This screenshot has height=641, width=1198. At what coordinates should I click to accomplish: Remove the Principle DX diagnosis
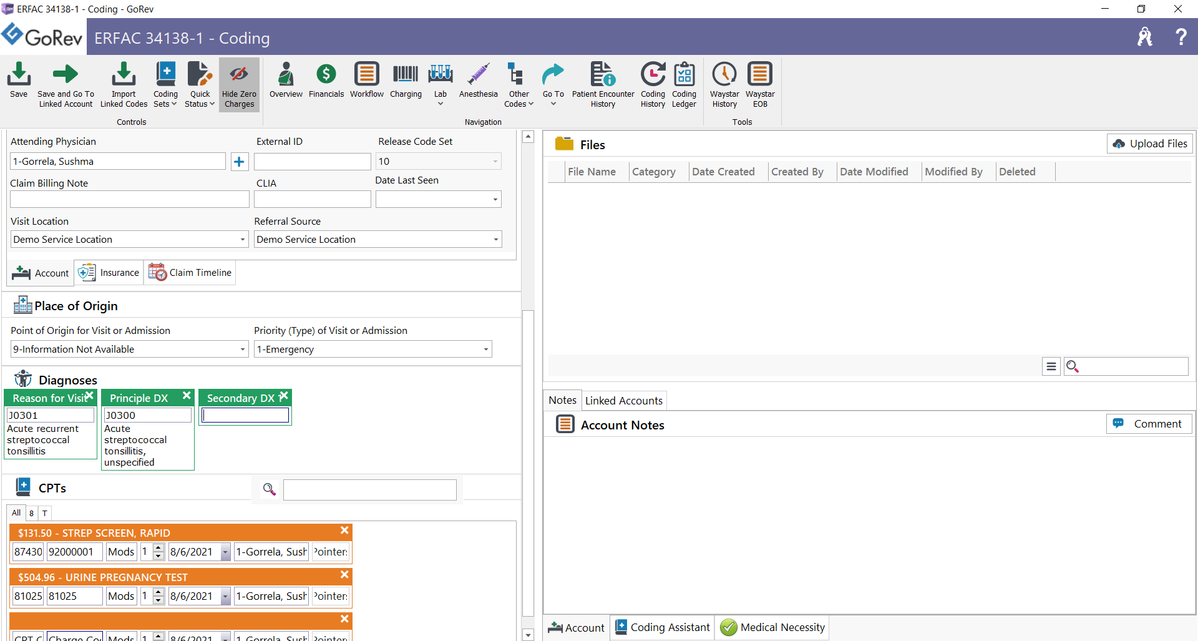[187, 396]
